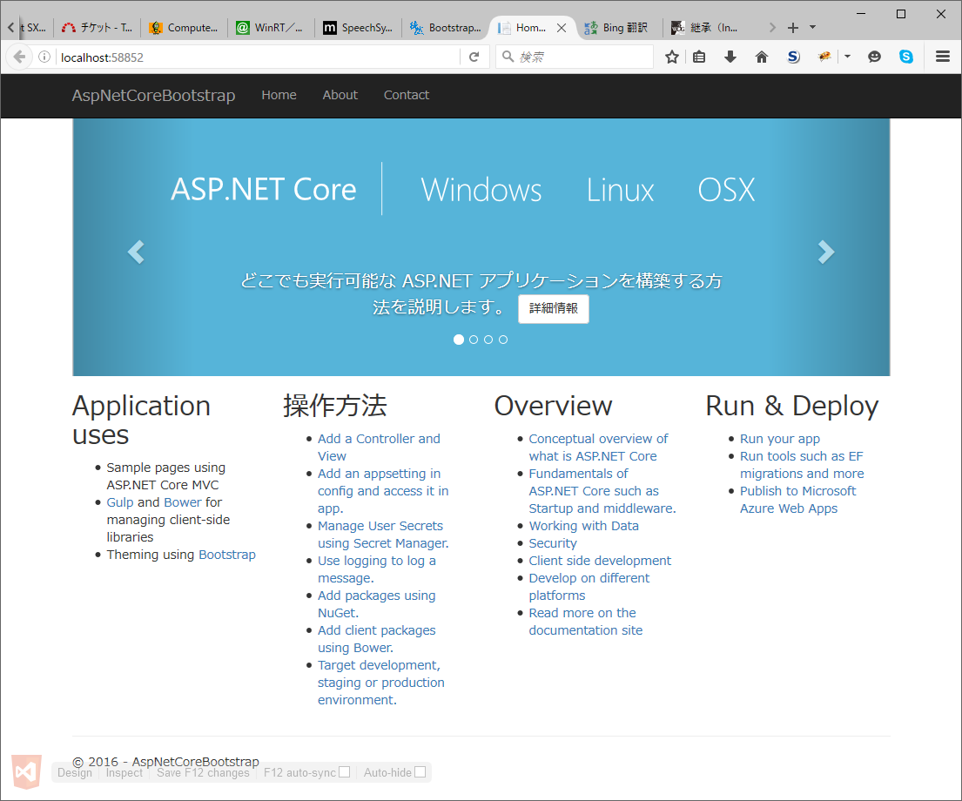Open Add packages using NuGet link
The height and width of the screenshot is (801, 962).
[x=377, y=604]
